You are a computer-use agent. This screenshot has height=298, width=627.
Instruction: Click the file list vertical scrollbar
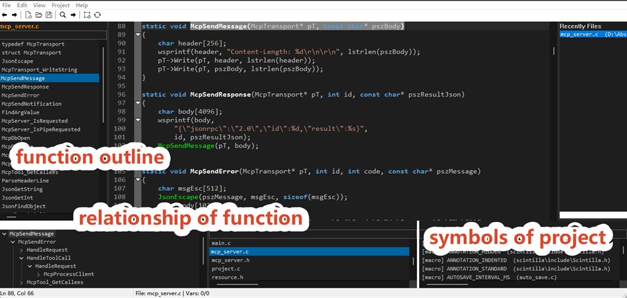click(414, 262)
